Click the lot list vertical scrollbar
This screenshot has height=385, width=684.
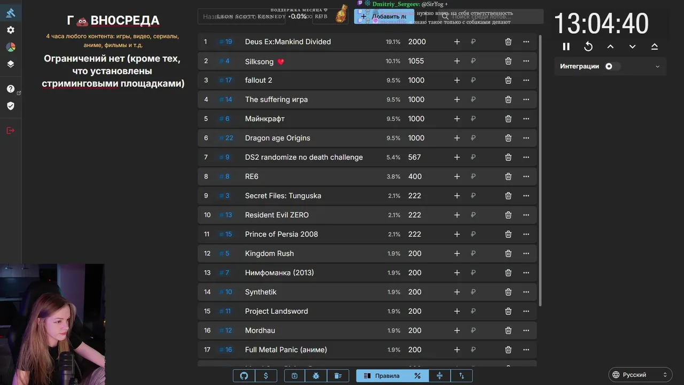[540, 170]
